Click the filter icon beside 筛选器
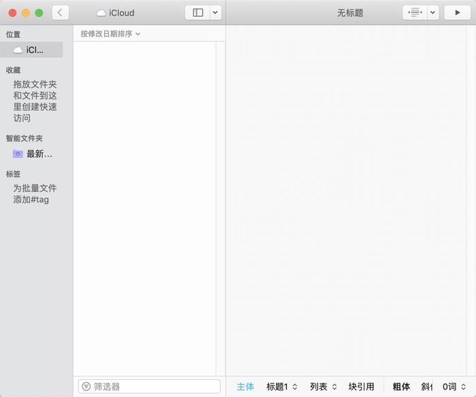Viewport: 476px width, 397px height. pos(86,386)
